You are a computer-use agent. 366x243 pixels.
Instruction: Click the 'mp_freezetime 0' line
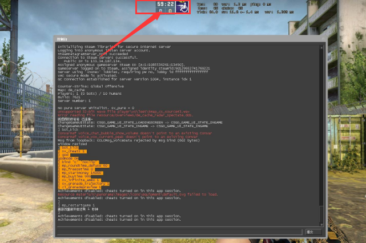[x=77, y=169]
